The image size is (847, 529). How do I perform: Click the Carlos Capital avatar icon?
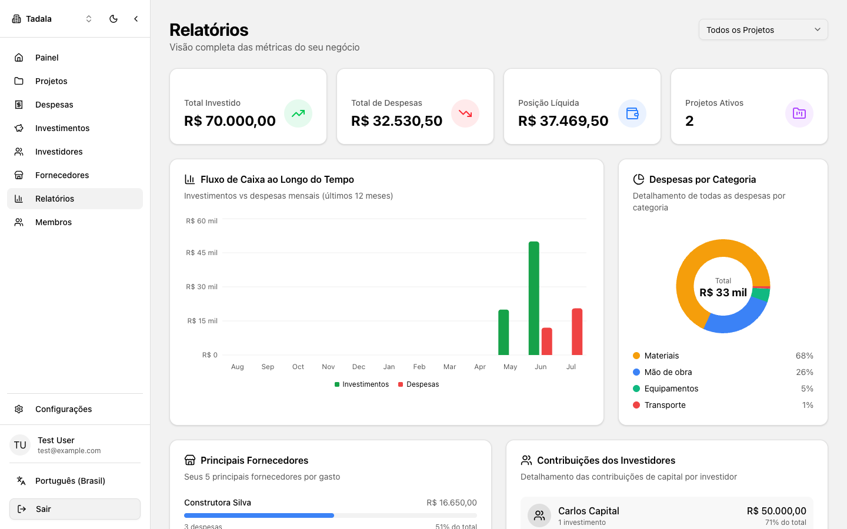(539, 515)
